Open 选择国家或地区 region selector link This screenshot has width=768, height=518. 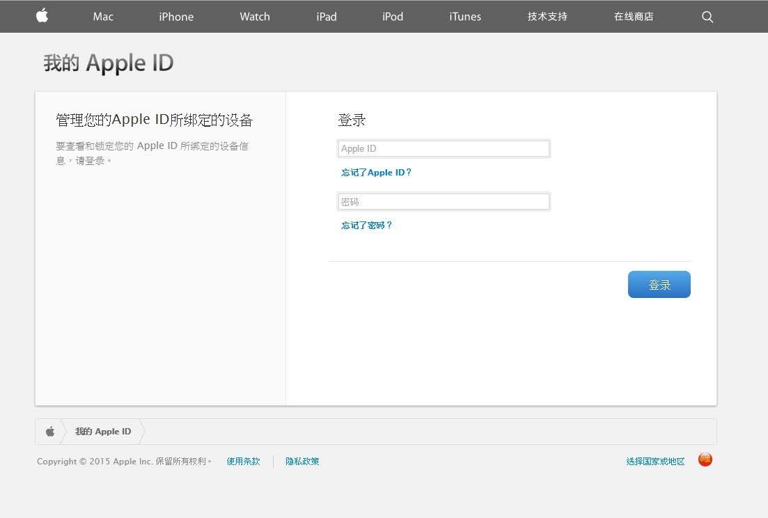coord(655,461)
